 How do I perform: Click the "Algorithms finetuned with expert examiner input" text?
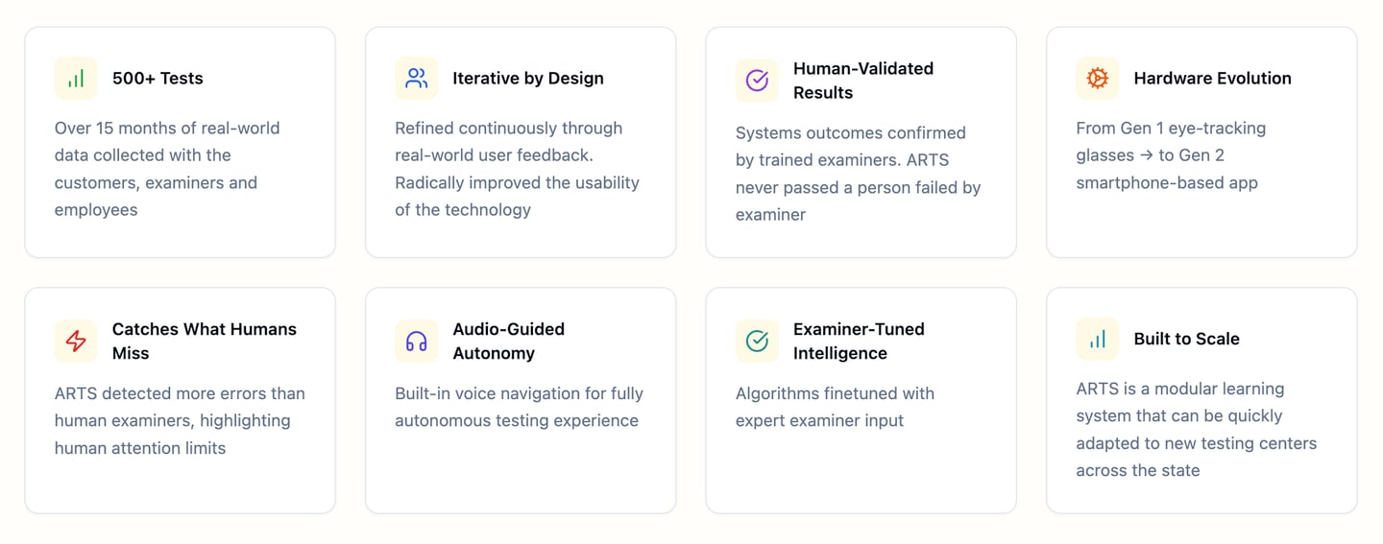click(x=835, y=407)
